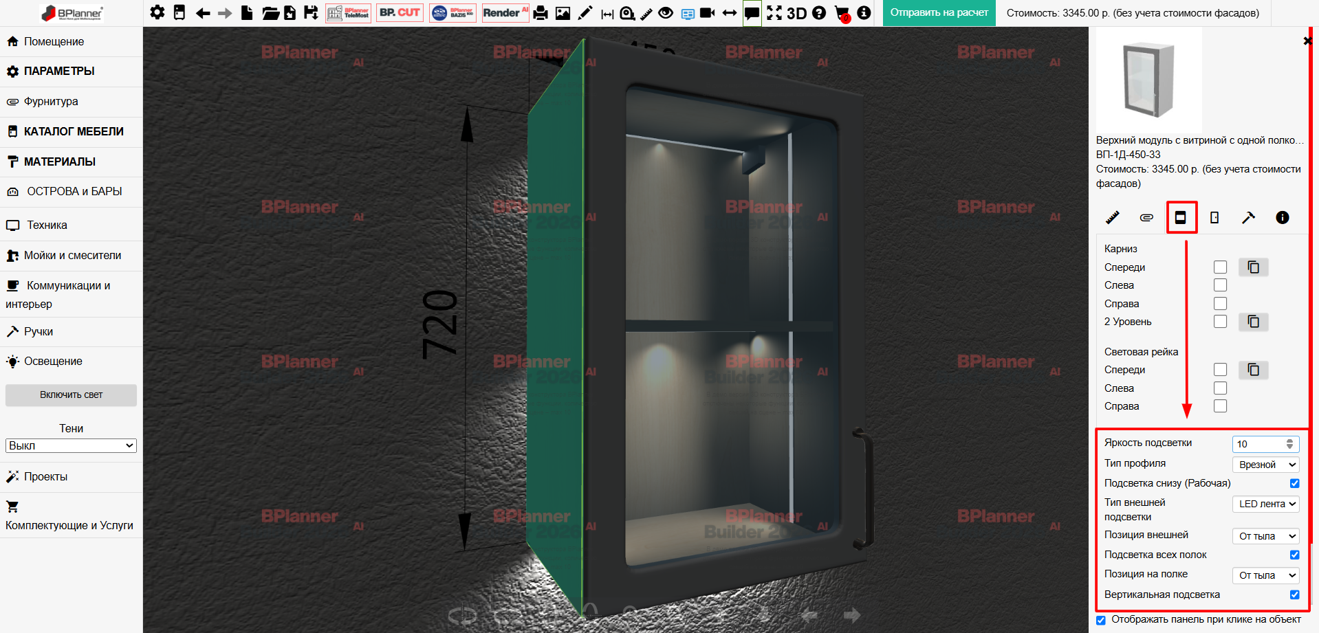This screenshot has width=1319, height=633.
Task: Open project using the folder icon
Action: click(x=270, y=13)
